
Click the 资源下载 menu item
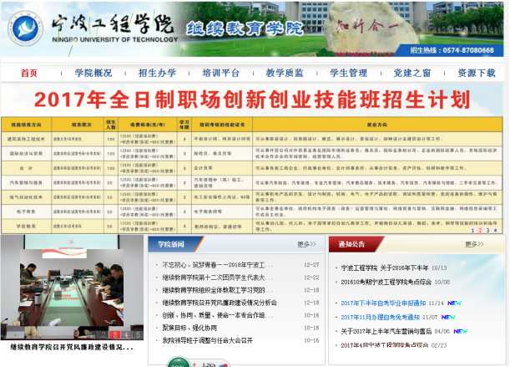click(x=476, y=73)
